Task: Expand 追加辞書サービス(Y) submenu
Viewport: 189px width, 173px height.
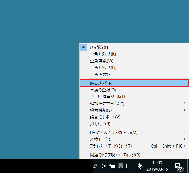Action: (134, 103)
